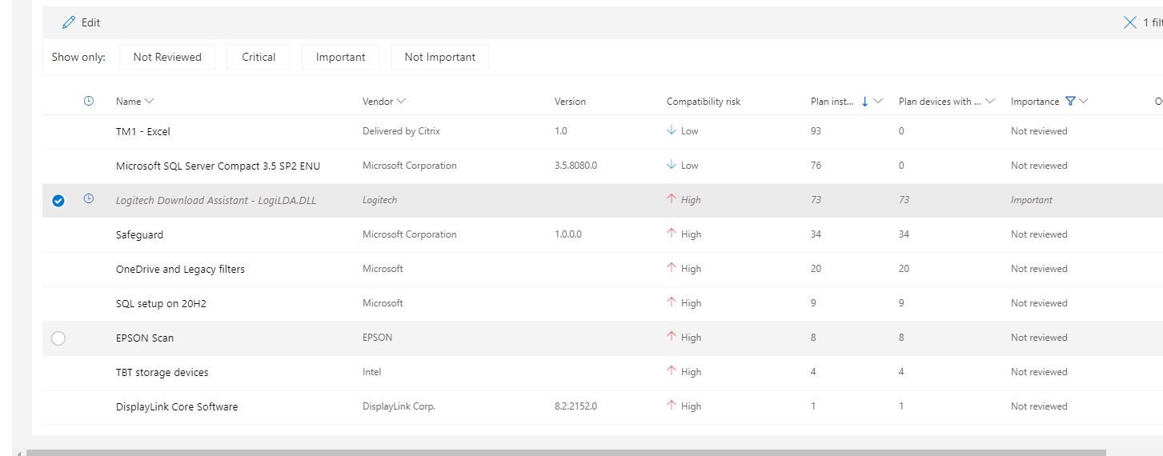This screenshot has width=1163, height=456.
Task: Select the EPSON Scan row radio circle
Action: (58, 338)
